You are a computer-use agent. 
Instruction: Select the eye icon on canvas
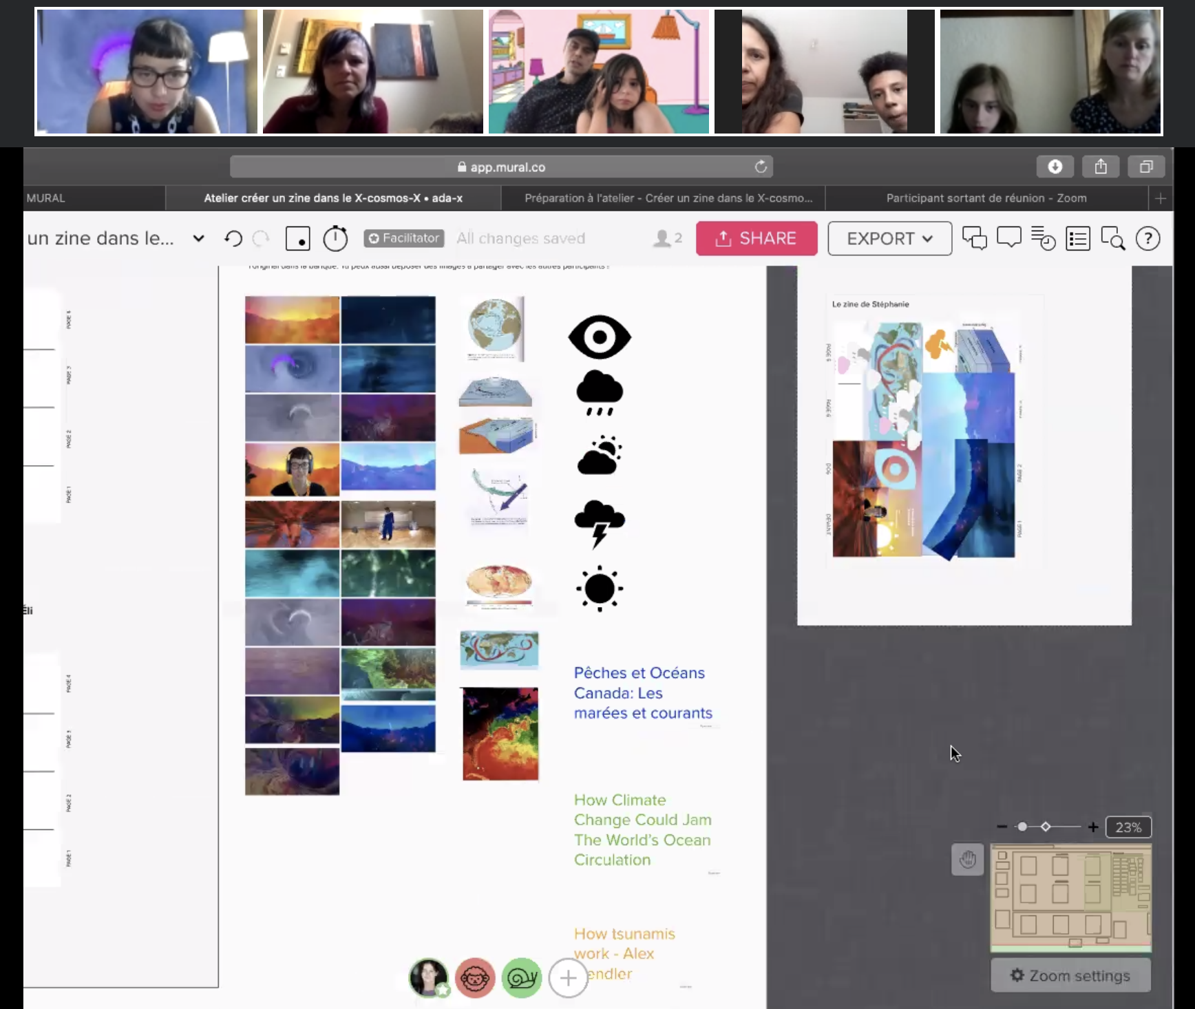(x=600, y=337)
